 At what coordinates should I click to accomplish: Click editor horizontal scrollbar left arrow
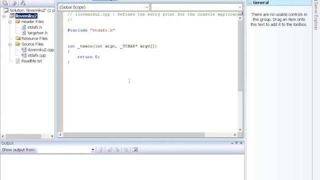coord(60,134)
